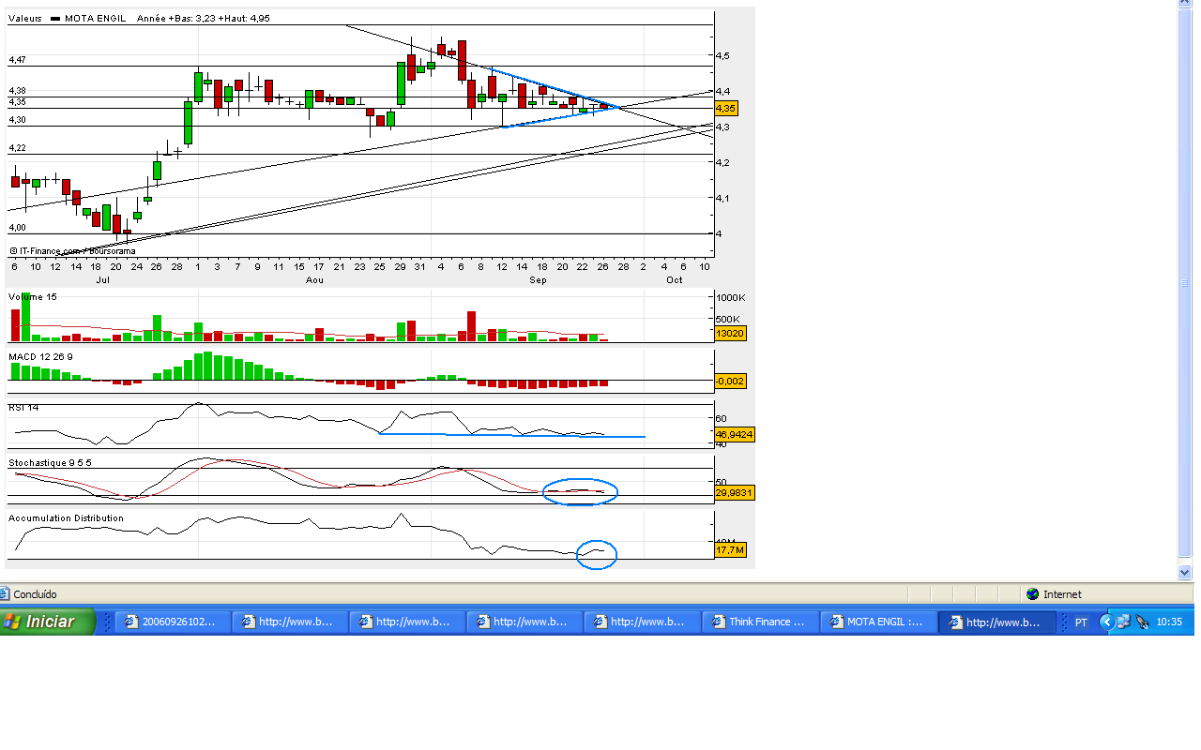Click the 4,00 support level label

[x=17, y=228]
